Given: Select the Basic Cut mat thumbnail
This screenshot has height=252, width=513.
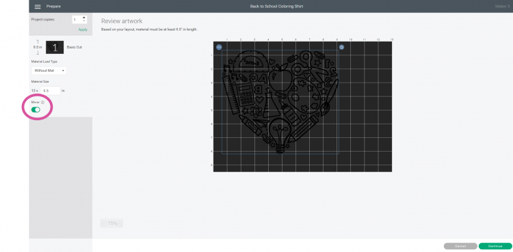Looking at the screenshot, I should pyautogui.click(x=55, y=47).
